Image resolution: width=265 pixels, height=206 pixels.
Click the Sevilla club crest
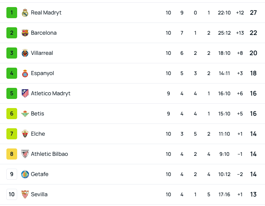[25, 195]
